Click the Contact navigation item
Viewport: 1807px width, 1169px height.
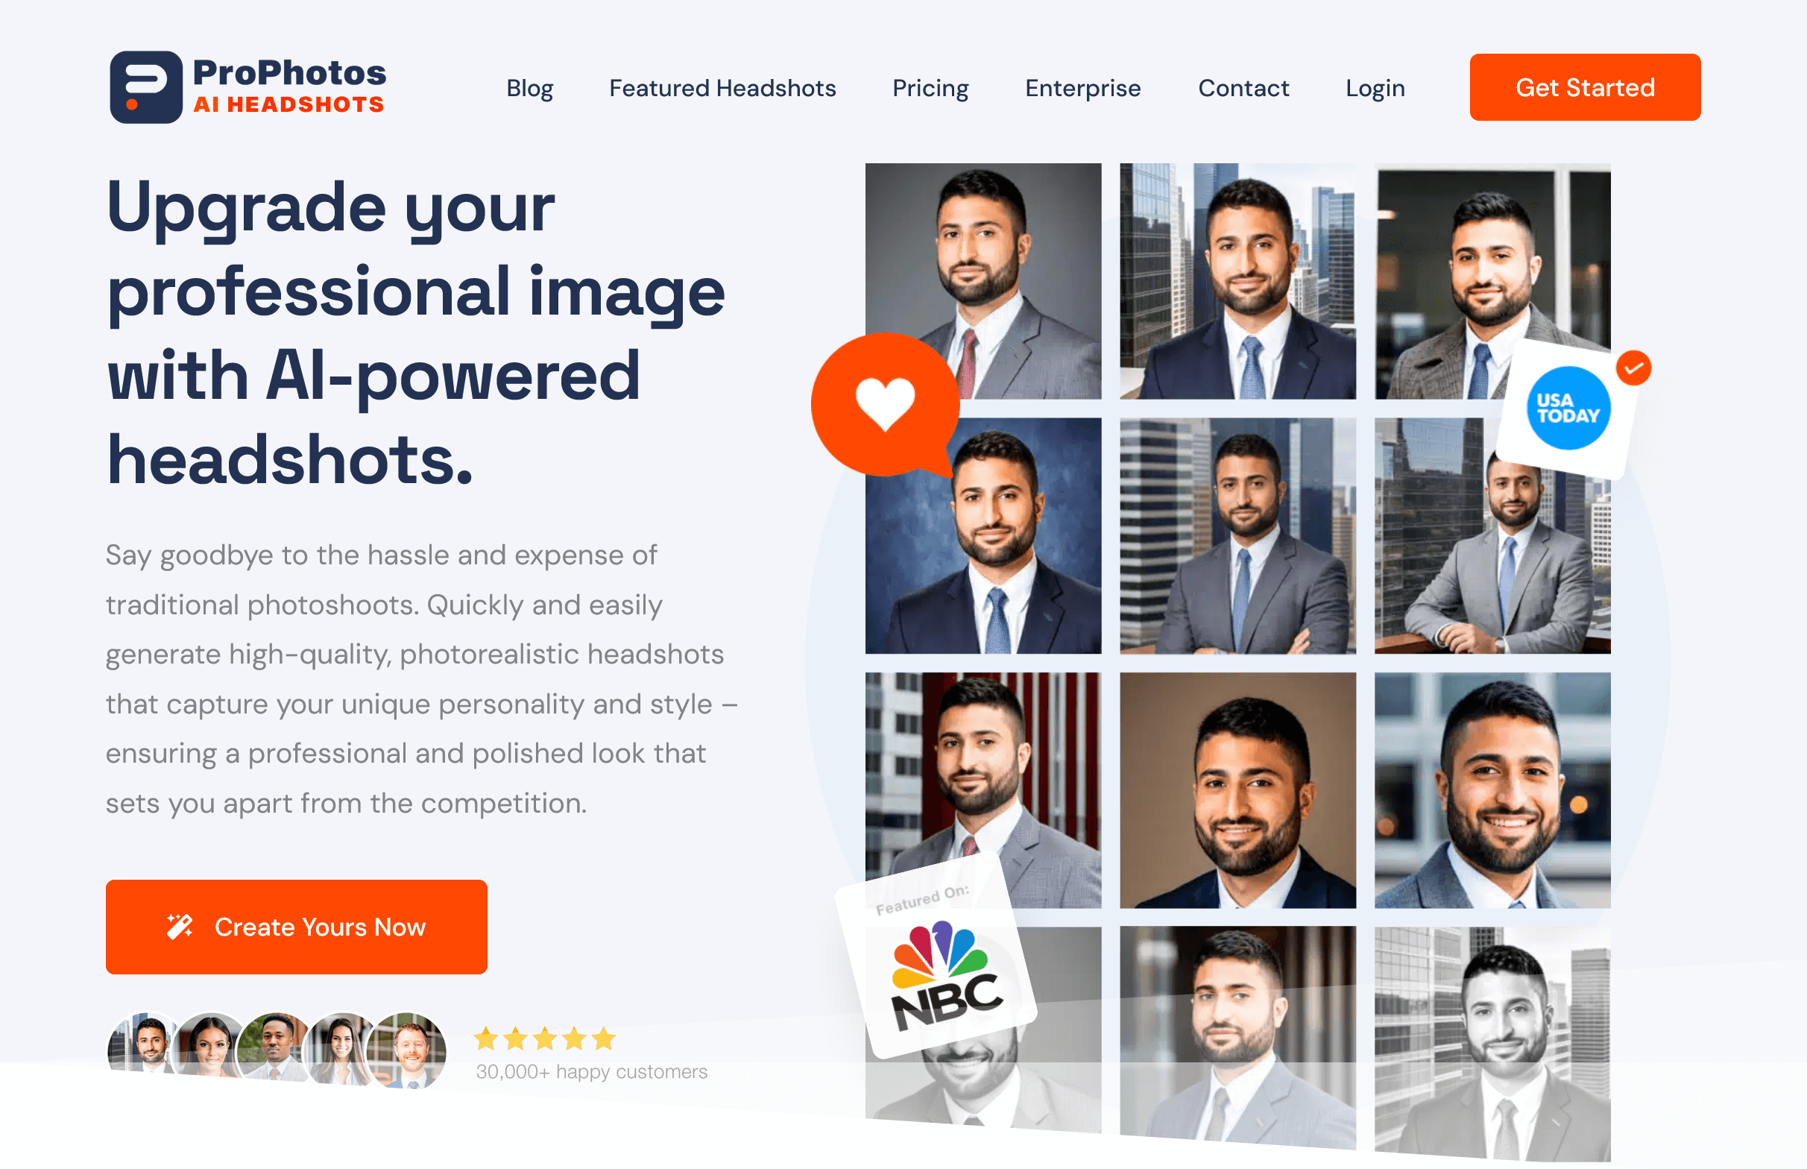[x=1243, y=87]
